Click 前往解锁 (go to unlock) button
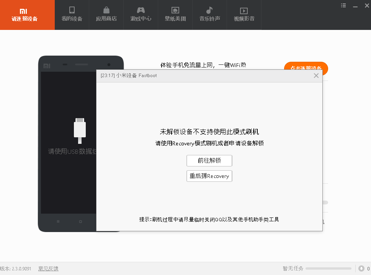 point(209,161)
